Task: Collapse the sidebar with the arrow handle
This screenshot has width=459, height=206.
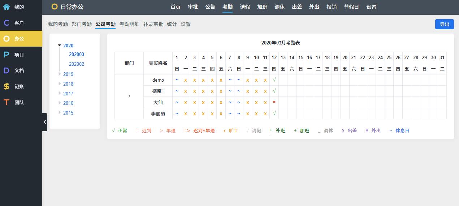Action: (x=45, y=122)
